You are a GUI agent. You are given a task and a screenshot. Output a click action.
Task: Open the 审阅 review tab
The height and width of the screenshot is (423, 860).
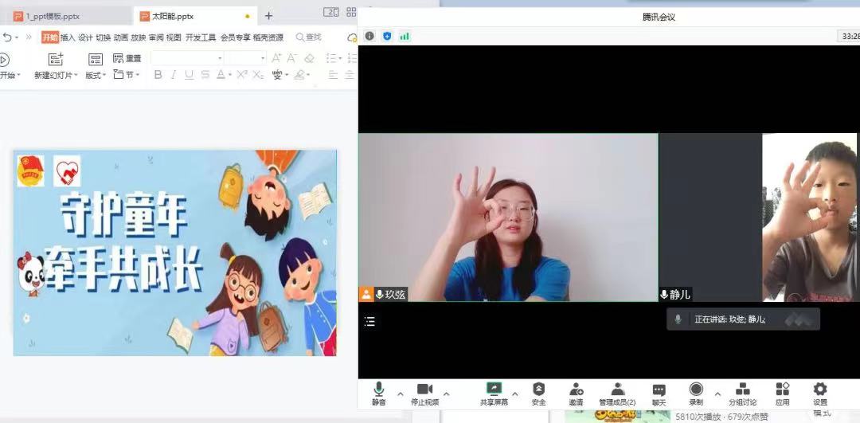point(156,37)
